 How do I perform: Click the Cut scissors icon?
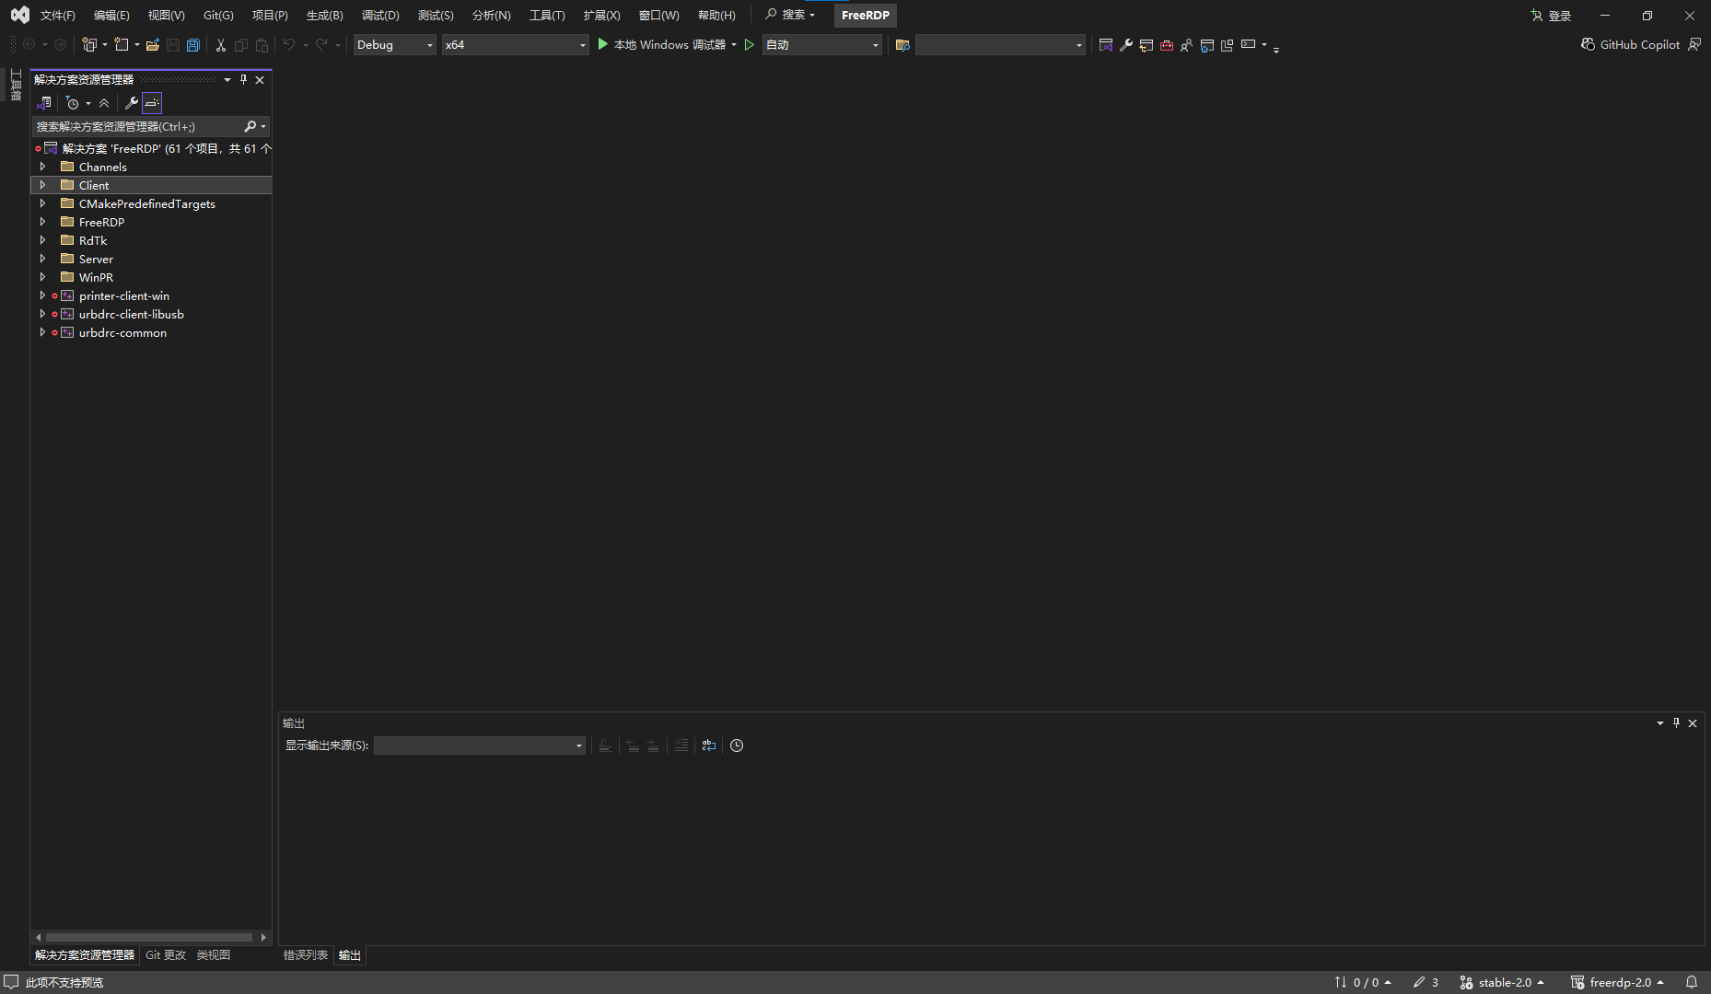pos(221,45)
